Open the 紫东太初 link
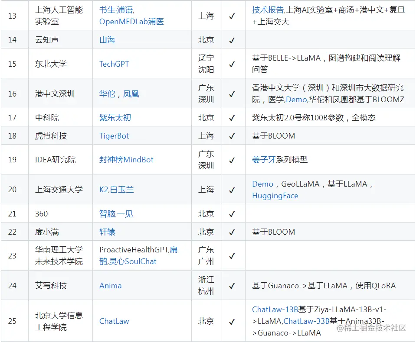Screen dimensions: 416x342 coord(115,117)
